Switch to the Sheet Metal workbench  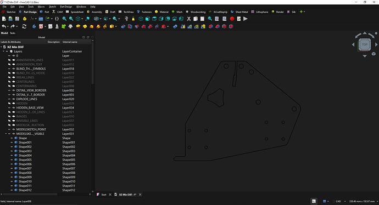click(x=239, y=12)
